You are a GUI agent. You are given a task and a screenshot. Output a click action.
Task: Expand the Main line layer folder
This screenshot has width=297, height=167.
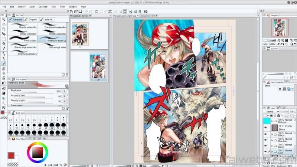click(x=272, y=140)
